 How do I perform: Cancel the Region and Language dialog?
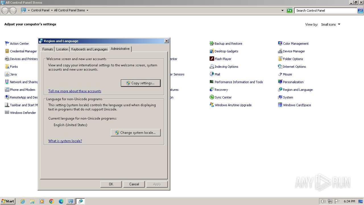[134, 184]
